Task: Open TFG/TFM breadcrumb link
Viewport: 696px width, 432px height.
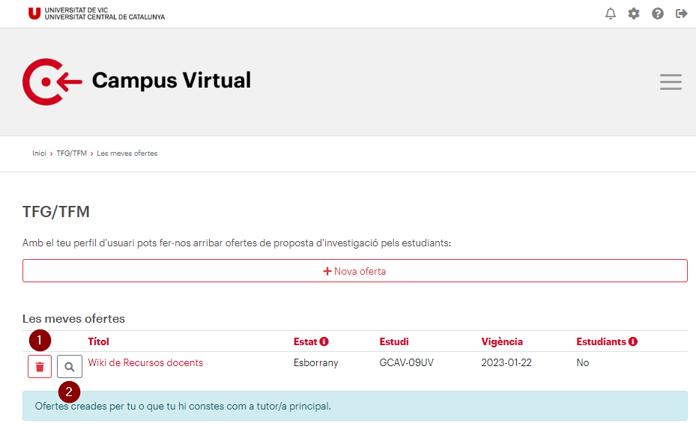Action: [x=71, y=153]
